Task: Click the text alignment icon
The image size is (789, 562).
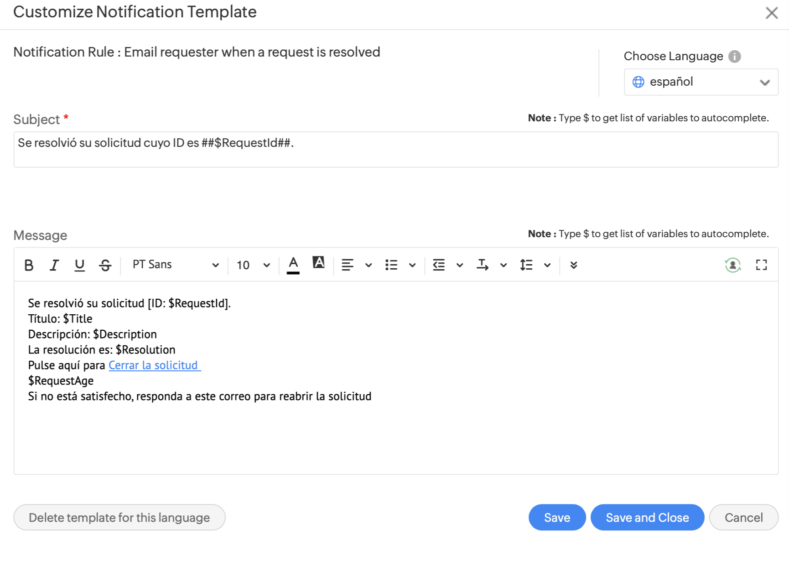Action: (x=348, y=265)
